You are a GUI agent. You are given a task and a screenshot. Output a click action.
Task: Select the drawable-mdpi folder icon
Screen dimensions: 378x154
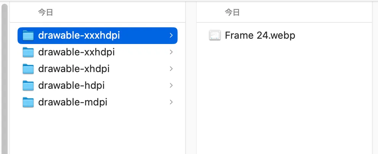tap(28, 102)
